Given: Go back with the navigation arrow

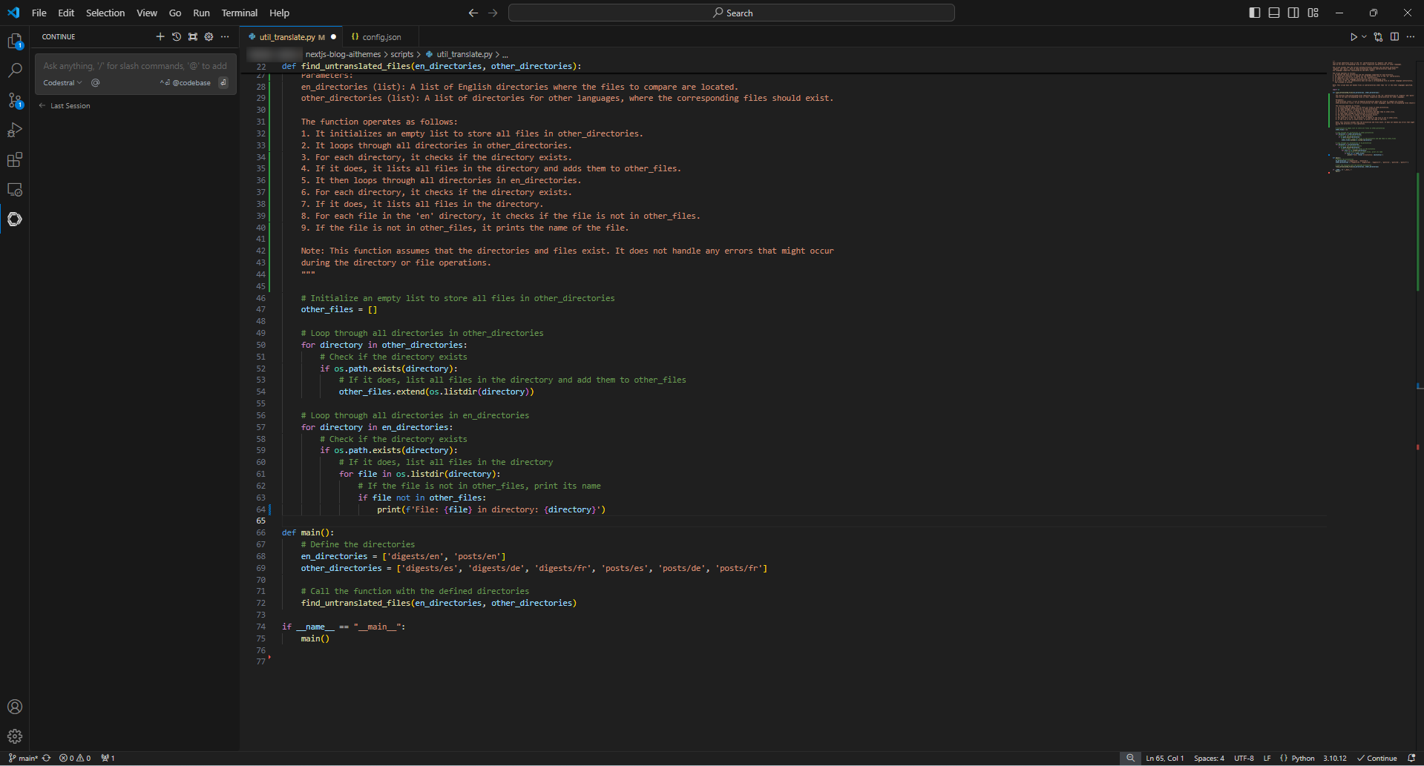Looking at the screenshot, I should tap(473, 13).
